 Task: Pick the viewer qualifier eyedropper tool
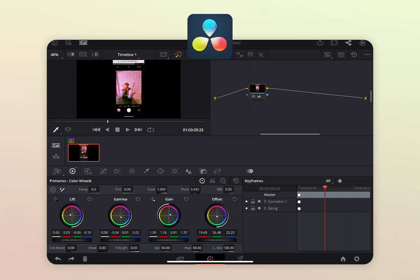point(56,130)
